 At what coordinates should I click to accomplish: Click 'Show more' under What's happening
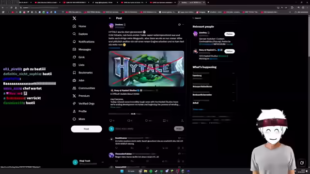(x=198, y=110)
